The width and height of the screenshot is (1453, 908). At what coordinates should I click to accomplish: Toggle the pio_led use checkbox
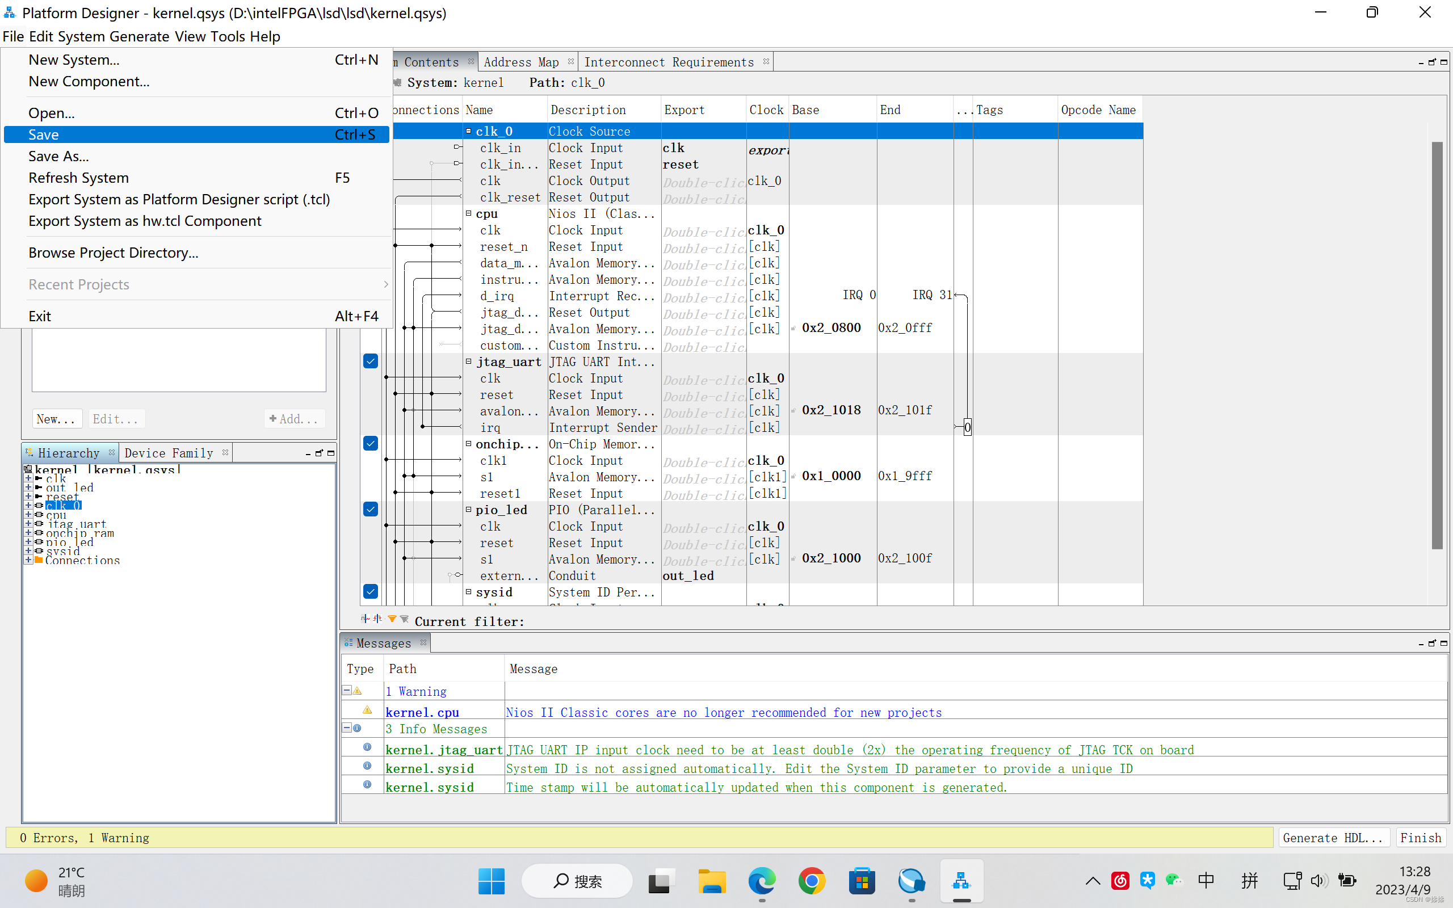(x=371, y=509)
